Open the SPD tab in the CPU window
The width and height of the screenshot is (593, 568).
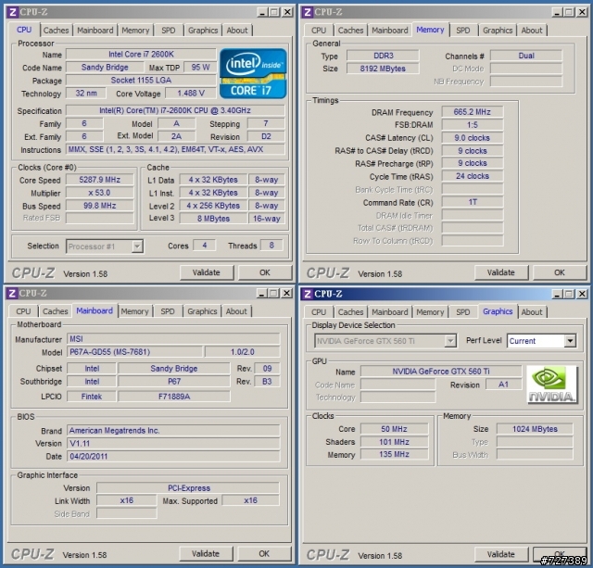169,31
